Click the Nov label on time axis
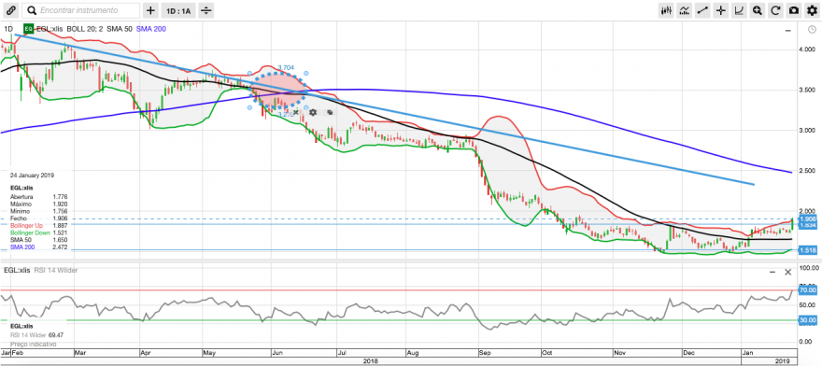 620,353
